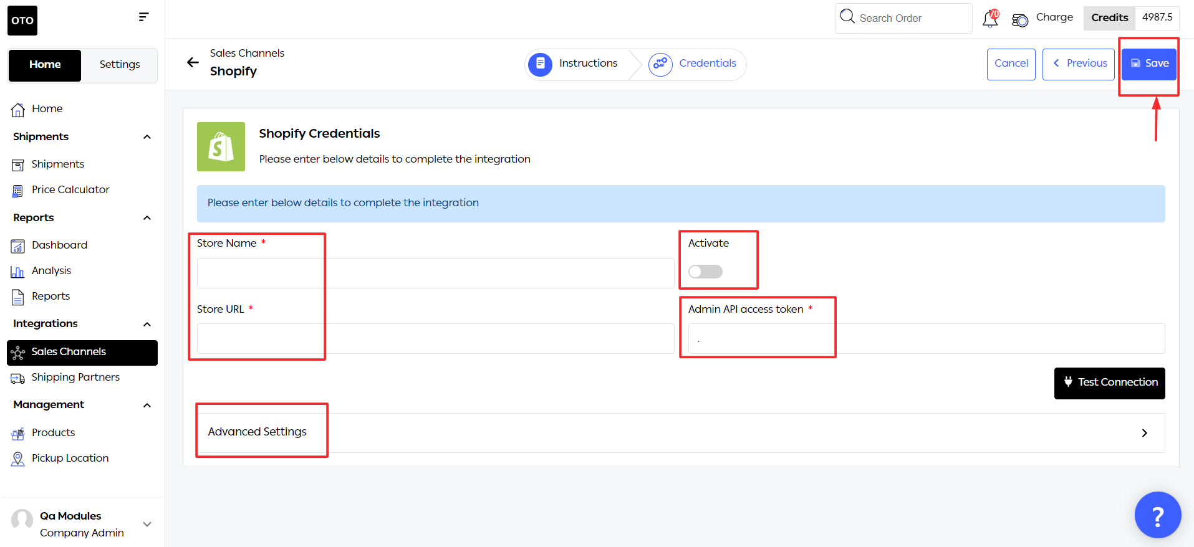Click the OTO logo icon

click(x=22, y=21)
